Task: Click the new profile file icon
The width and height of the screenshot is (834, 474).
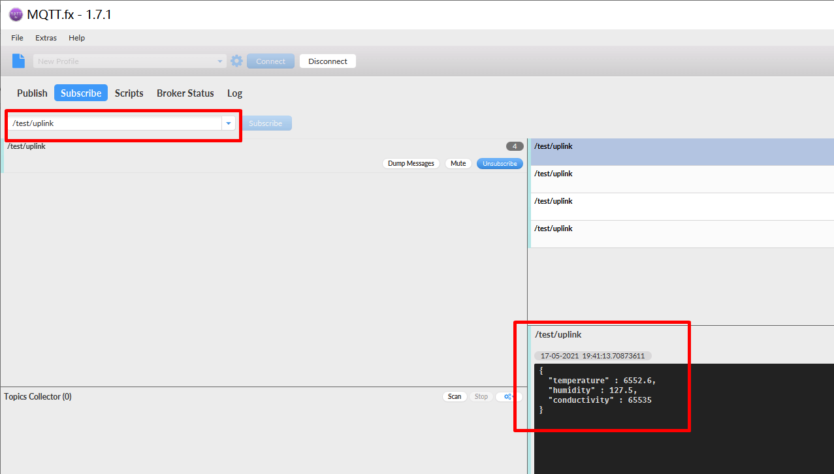Action: click(19, 61)
